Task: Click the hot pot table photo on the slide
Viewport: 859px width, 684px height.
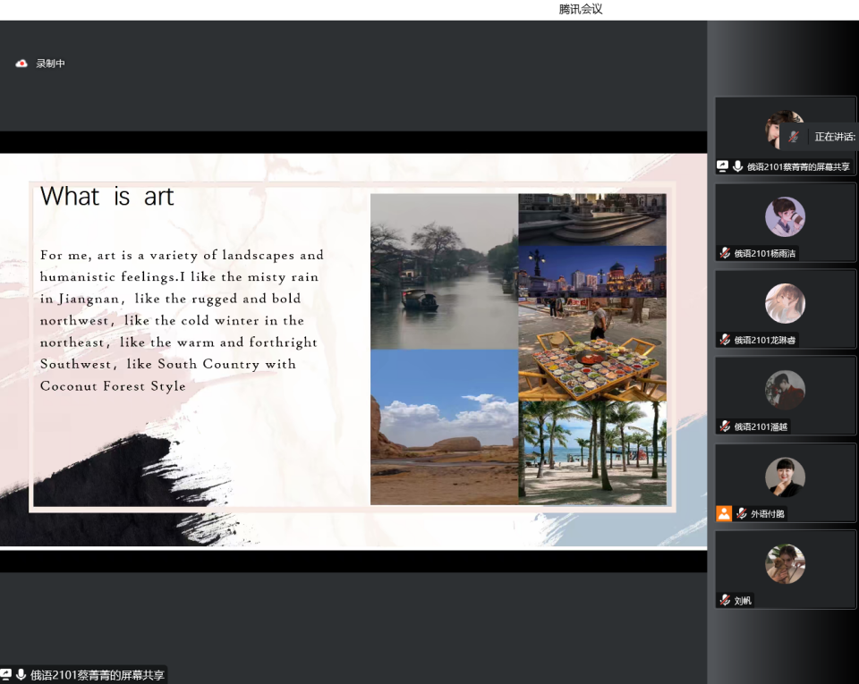Action: 592,349
